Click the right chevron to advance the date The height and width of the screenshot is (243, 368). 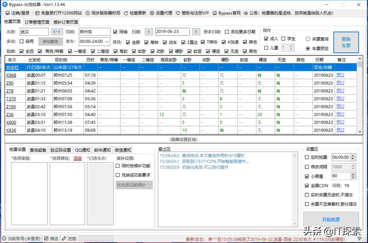pos(196,31)
